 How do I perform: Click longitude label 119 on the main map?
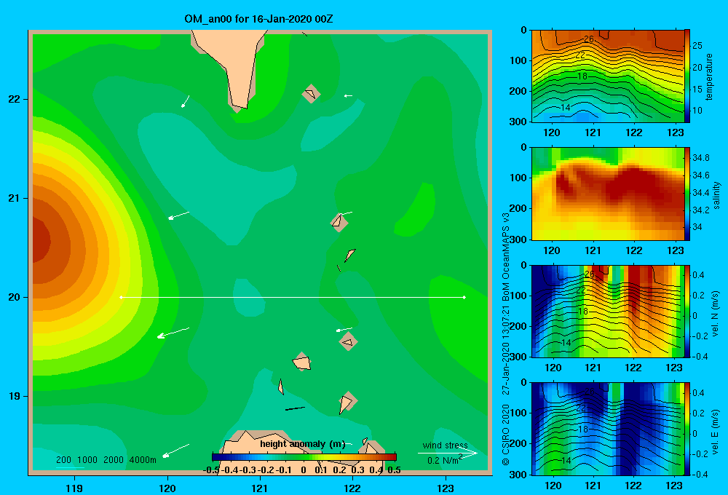pos(75,488)
